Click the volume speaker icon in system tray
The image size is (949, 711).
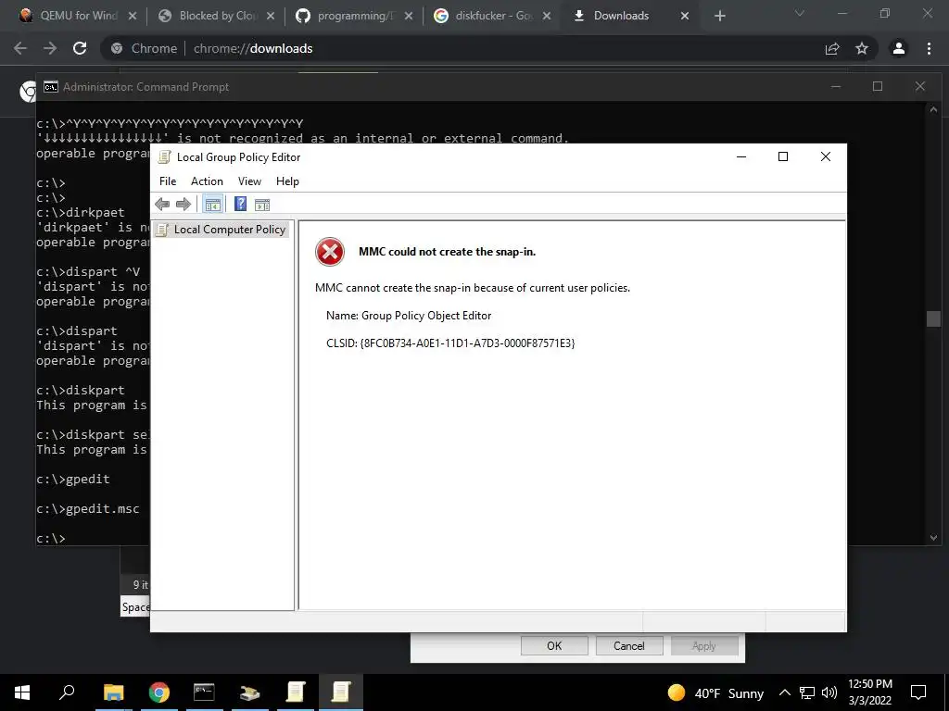click(829, 692)
